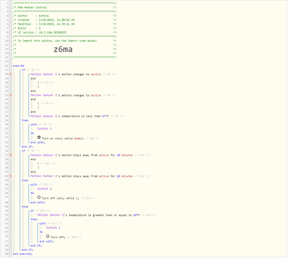Click the nested if on line 50

coord(32,211)
